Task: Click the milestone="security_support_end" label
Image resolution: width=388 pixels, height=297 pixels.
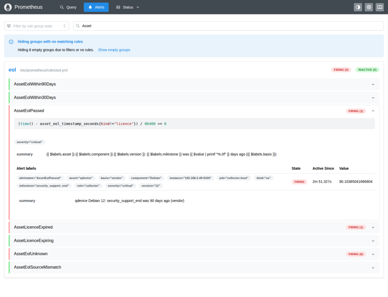Action: point(44,186)
